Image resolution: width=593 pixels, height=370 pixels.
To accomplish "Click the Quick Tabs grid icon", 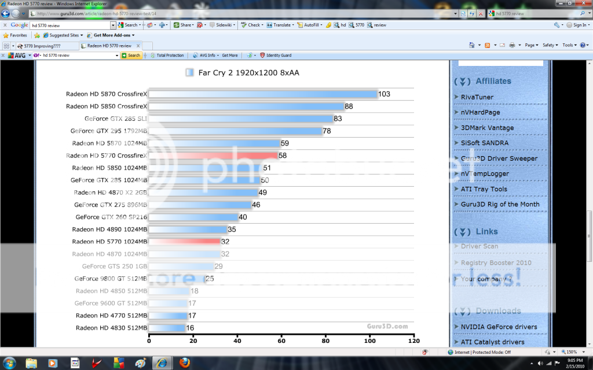I will (x=6, y=46).
